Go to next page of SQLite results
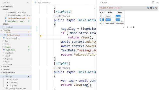Image resolution: width=161 pixels, height=90 pixels. click(x=134, y=27)
